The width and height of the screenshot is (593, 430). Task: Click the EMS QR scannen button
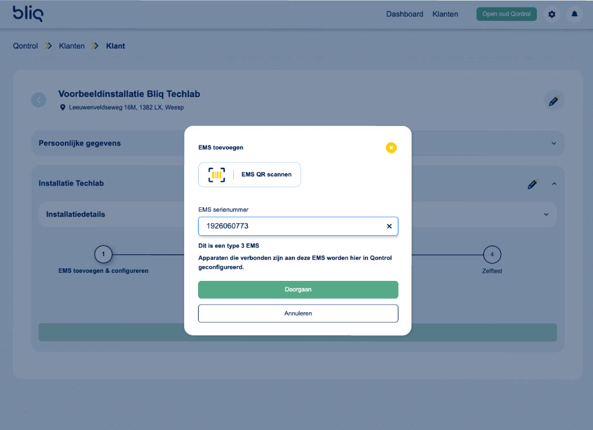[250, 175]
